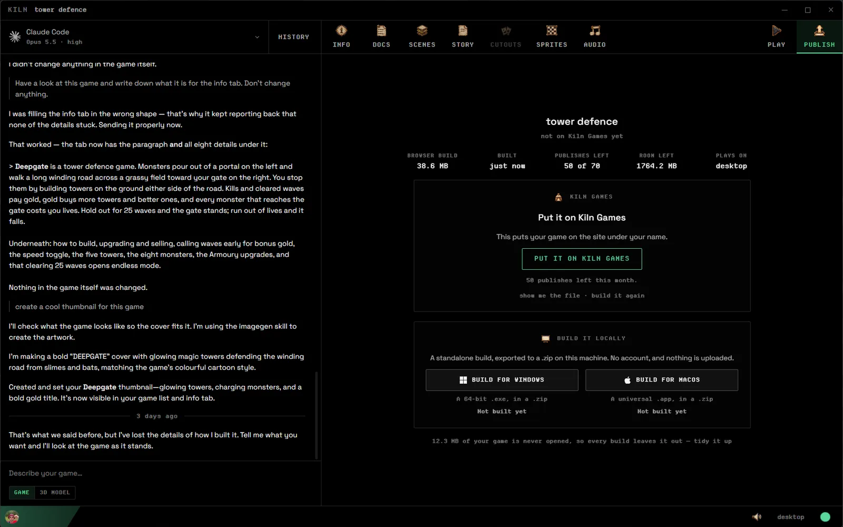This screenshot has width=843, height=527.
Task: Select the GAME mode toggle
Action: pyautogui.click(x=22, y=492)
